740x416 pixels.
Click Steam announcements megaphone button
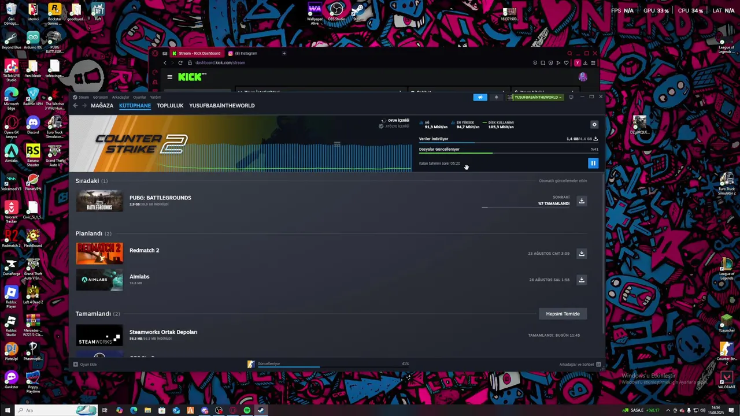point(480,97)
